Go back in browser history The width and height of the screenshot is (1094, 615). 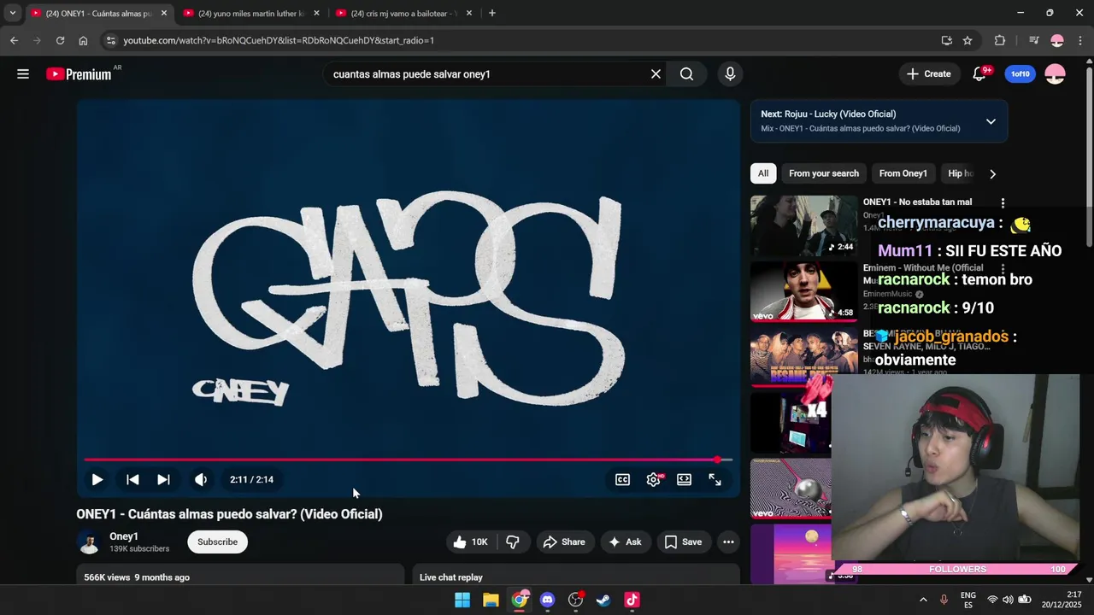(14, 40)
